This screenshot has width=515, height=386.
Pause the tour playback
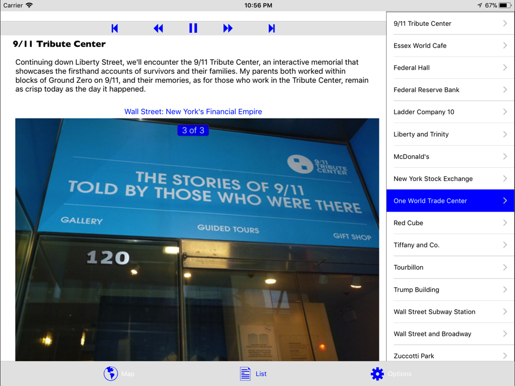pyautogui.click(x=193, y=28)
